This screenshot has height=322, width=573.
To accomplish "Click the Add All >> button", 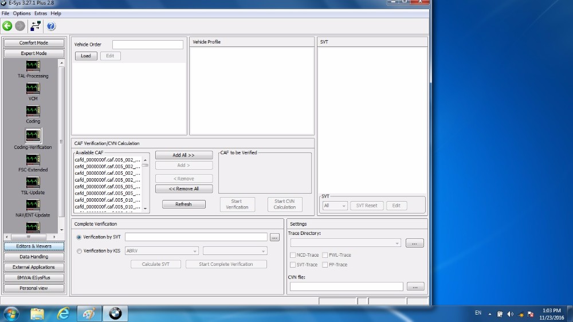I will [x=183, y=155].
